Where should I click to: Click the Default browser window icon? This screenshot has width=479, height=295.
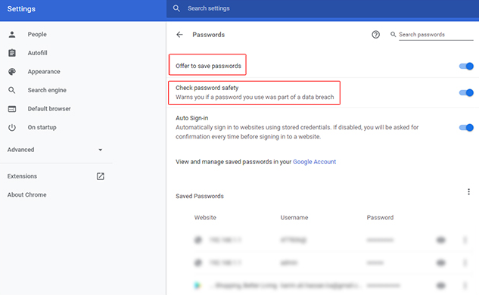(x=12, y=109)
